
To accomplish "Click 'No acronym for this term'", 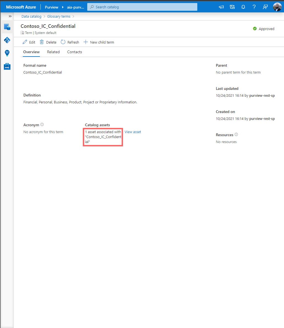I will 43,132.
